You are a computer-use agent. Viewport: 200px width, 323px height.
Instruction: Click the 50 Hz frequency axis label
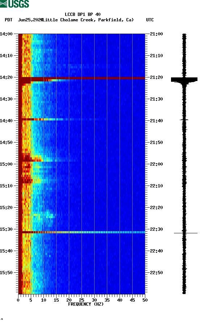[x=145, y=300]
